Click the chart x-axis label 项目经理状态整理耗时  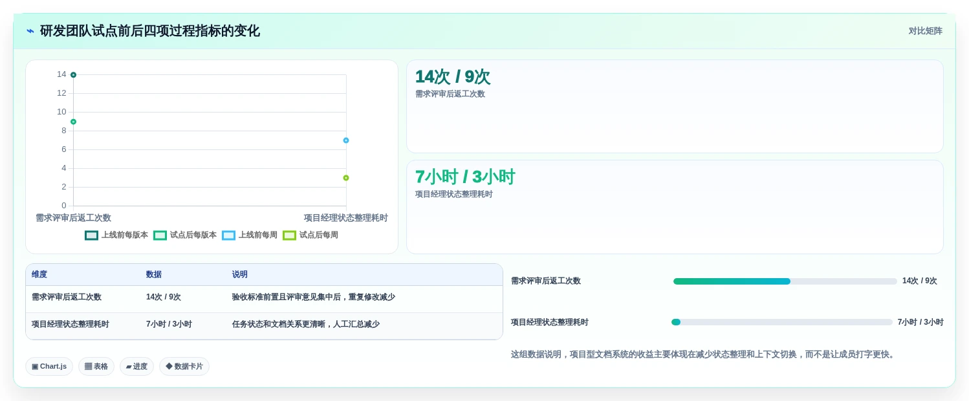pos(346,218)
